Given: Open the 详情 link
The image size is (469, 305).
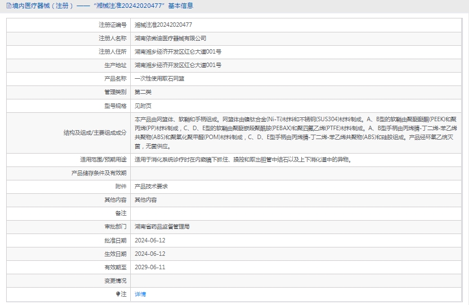Looking at the screenshot, I should pos(140,294).
